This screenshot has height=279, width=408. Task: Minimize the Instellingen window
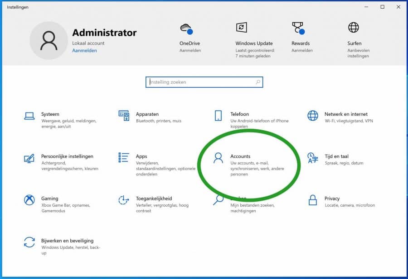(366, 7)
